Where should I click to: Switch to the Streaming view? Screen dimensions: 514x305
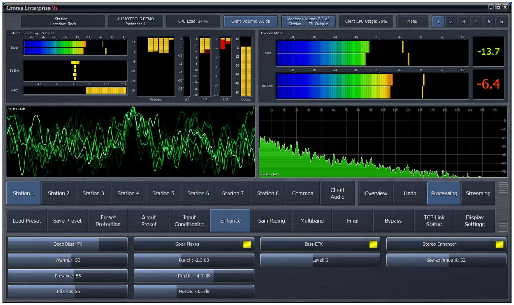point(478,193)
